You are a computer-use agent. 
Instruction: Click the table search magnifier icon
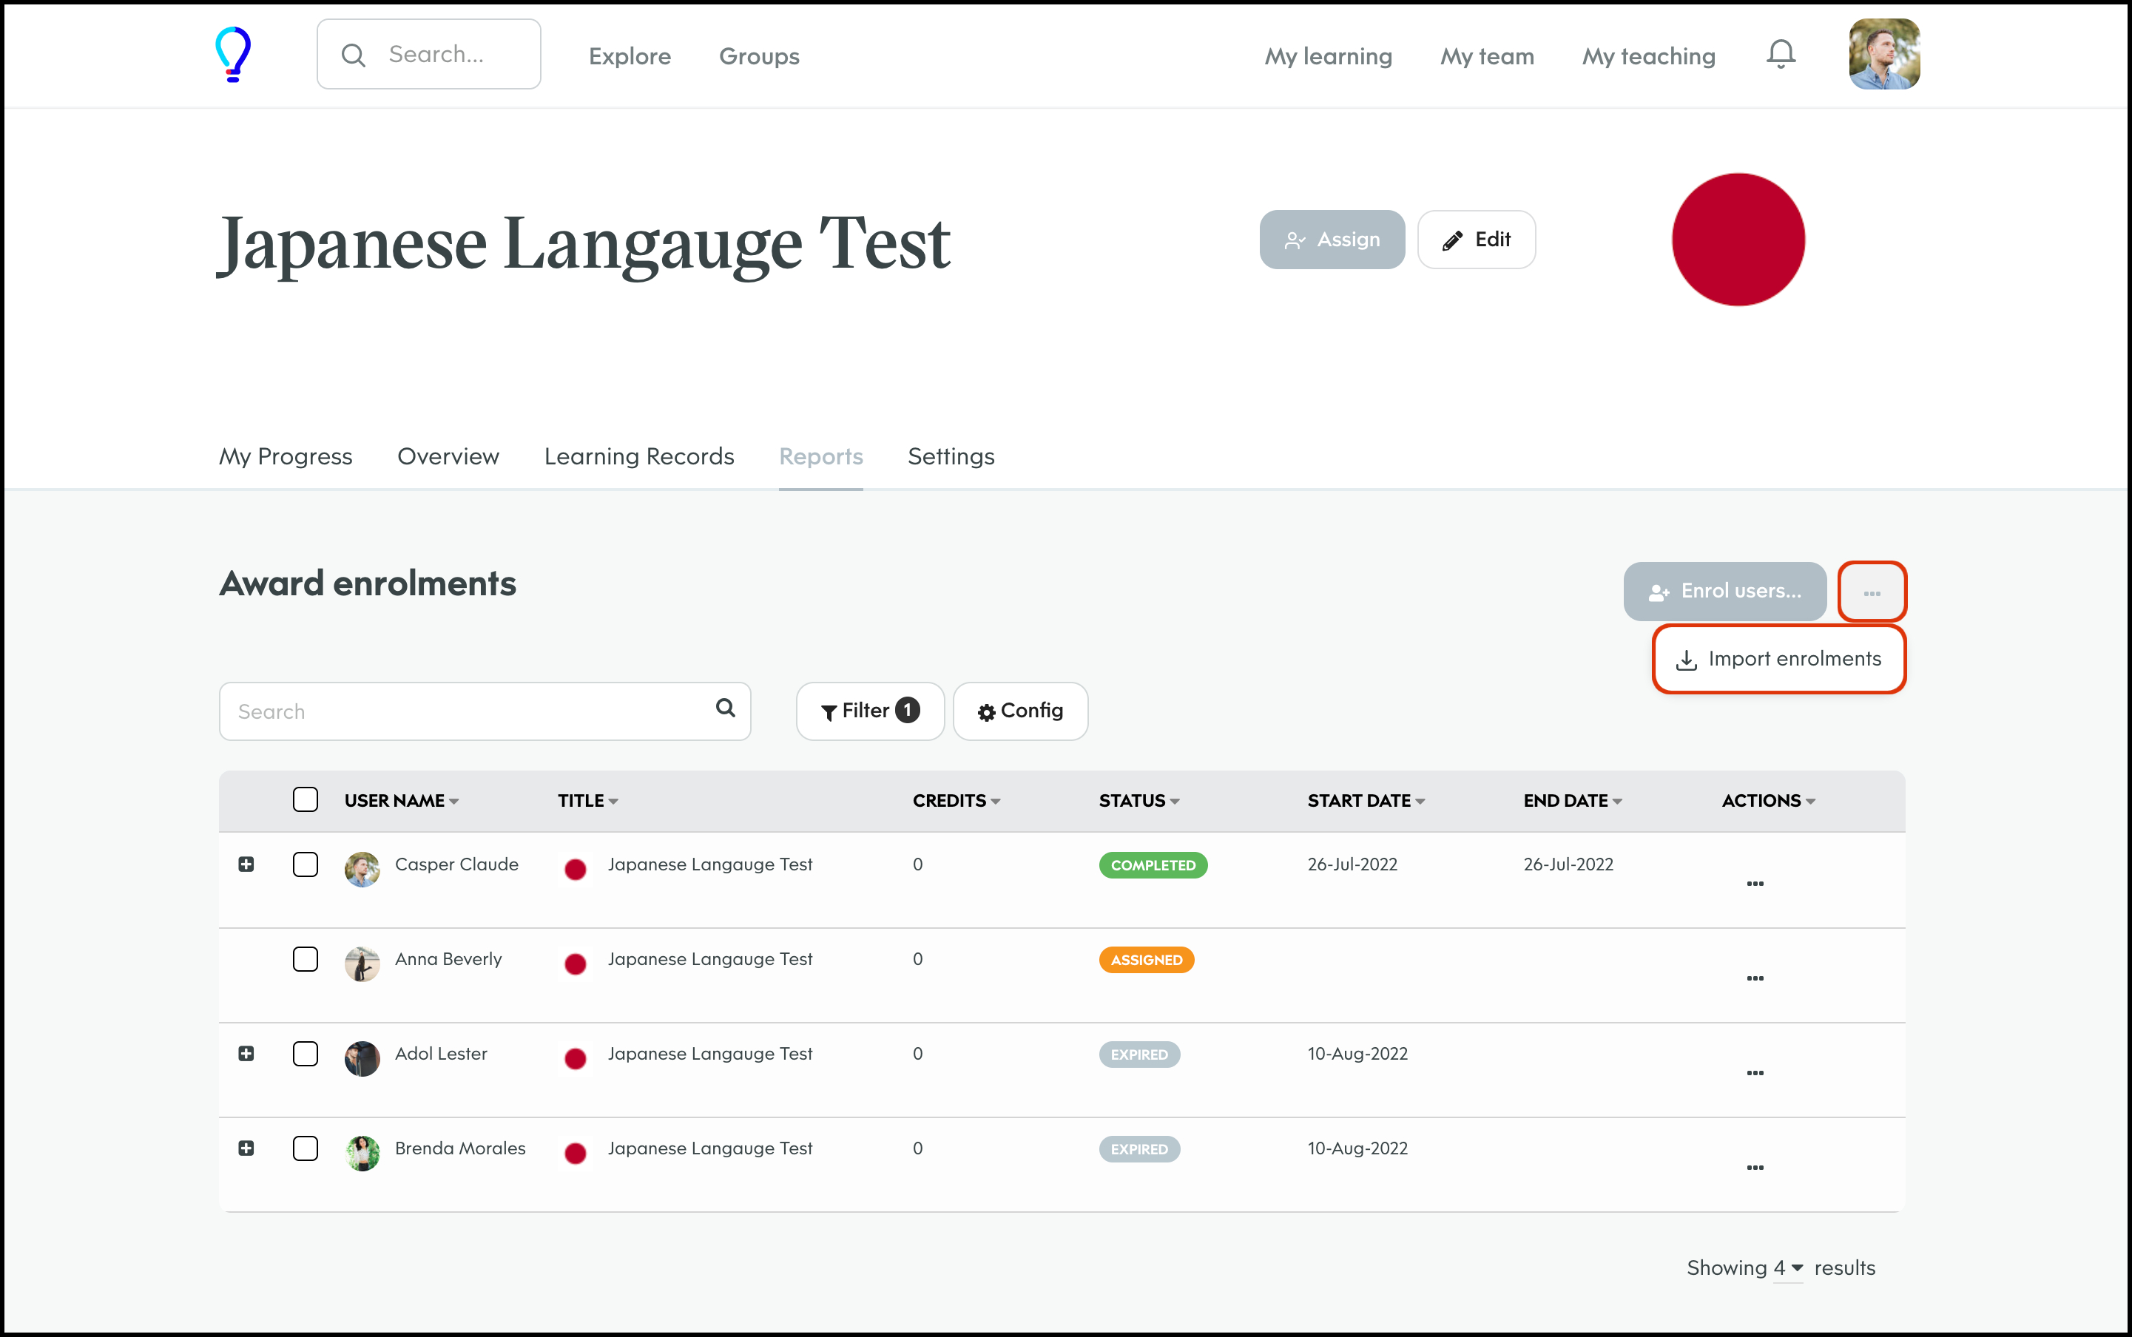click(724, 708)
